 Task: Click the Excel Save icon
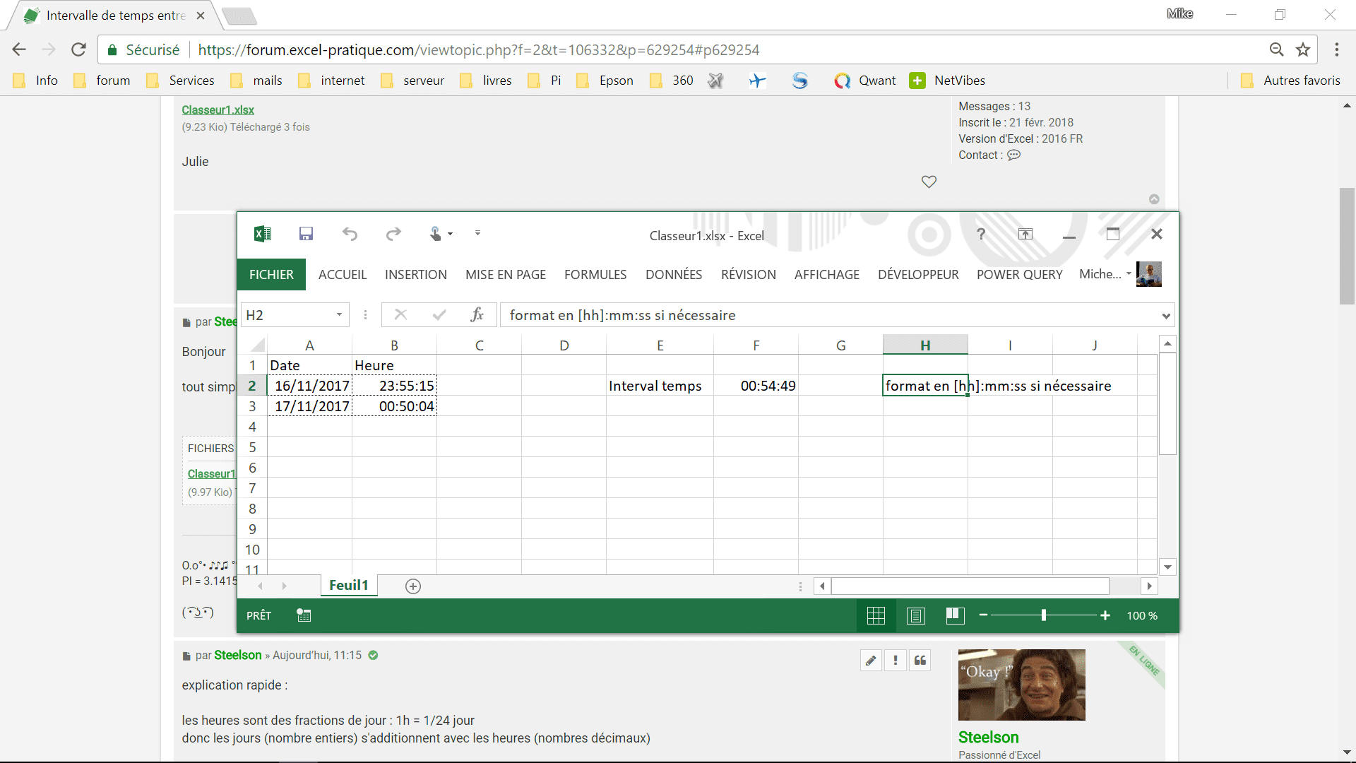tap(306, 234)
